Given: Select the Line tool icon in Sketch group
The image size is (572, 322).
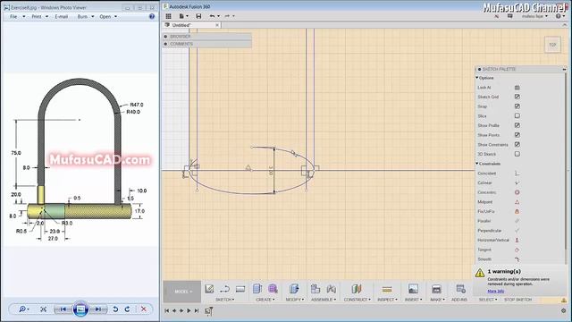Looking at the screenshot, I should click(x=224, y=289).
